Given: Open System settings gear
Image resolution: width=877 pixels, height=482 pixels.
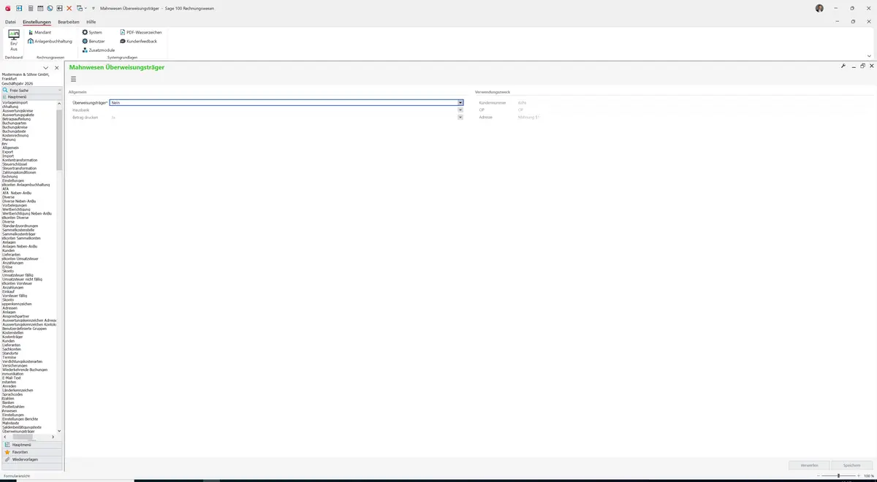Looking at the screenshot, I should pyautogui.click(x=92, y=33).
